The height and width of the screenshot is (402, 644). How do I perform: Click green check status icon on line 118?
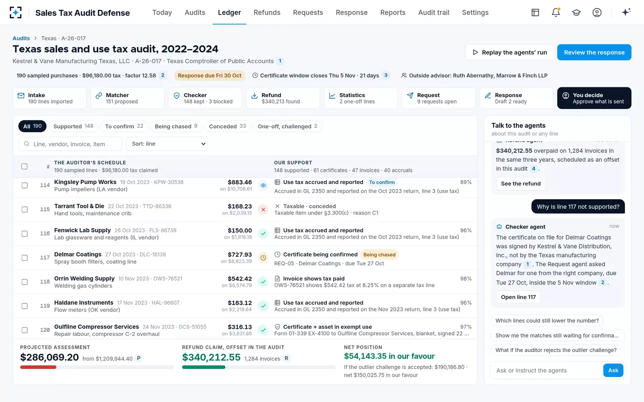point(263,282)
